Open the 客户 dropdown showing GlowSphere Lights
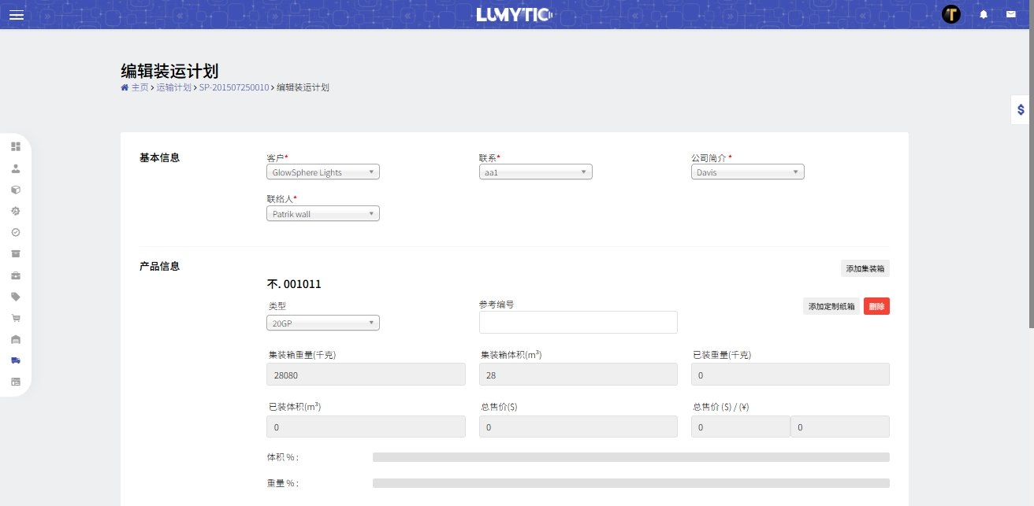 pyautogui.click(x=322, y=172)
